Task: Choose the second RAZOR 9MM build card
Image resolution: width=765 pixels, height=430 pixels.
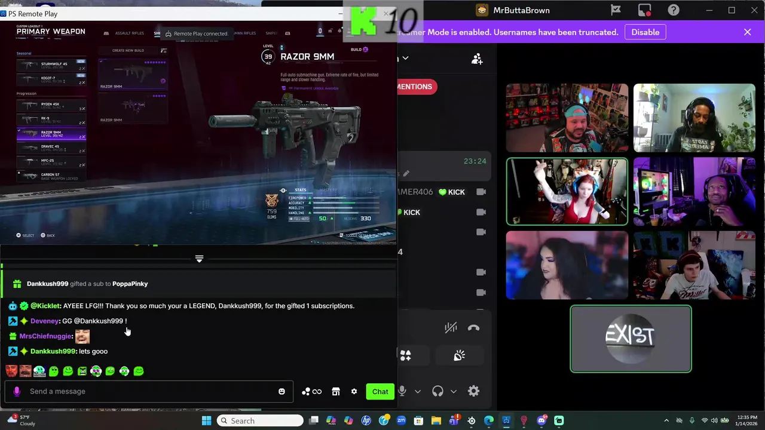Action: click(133, 107)
